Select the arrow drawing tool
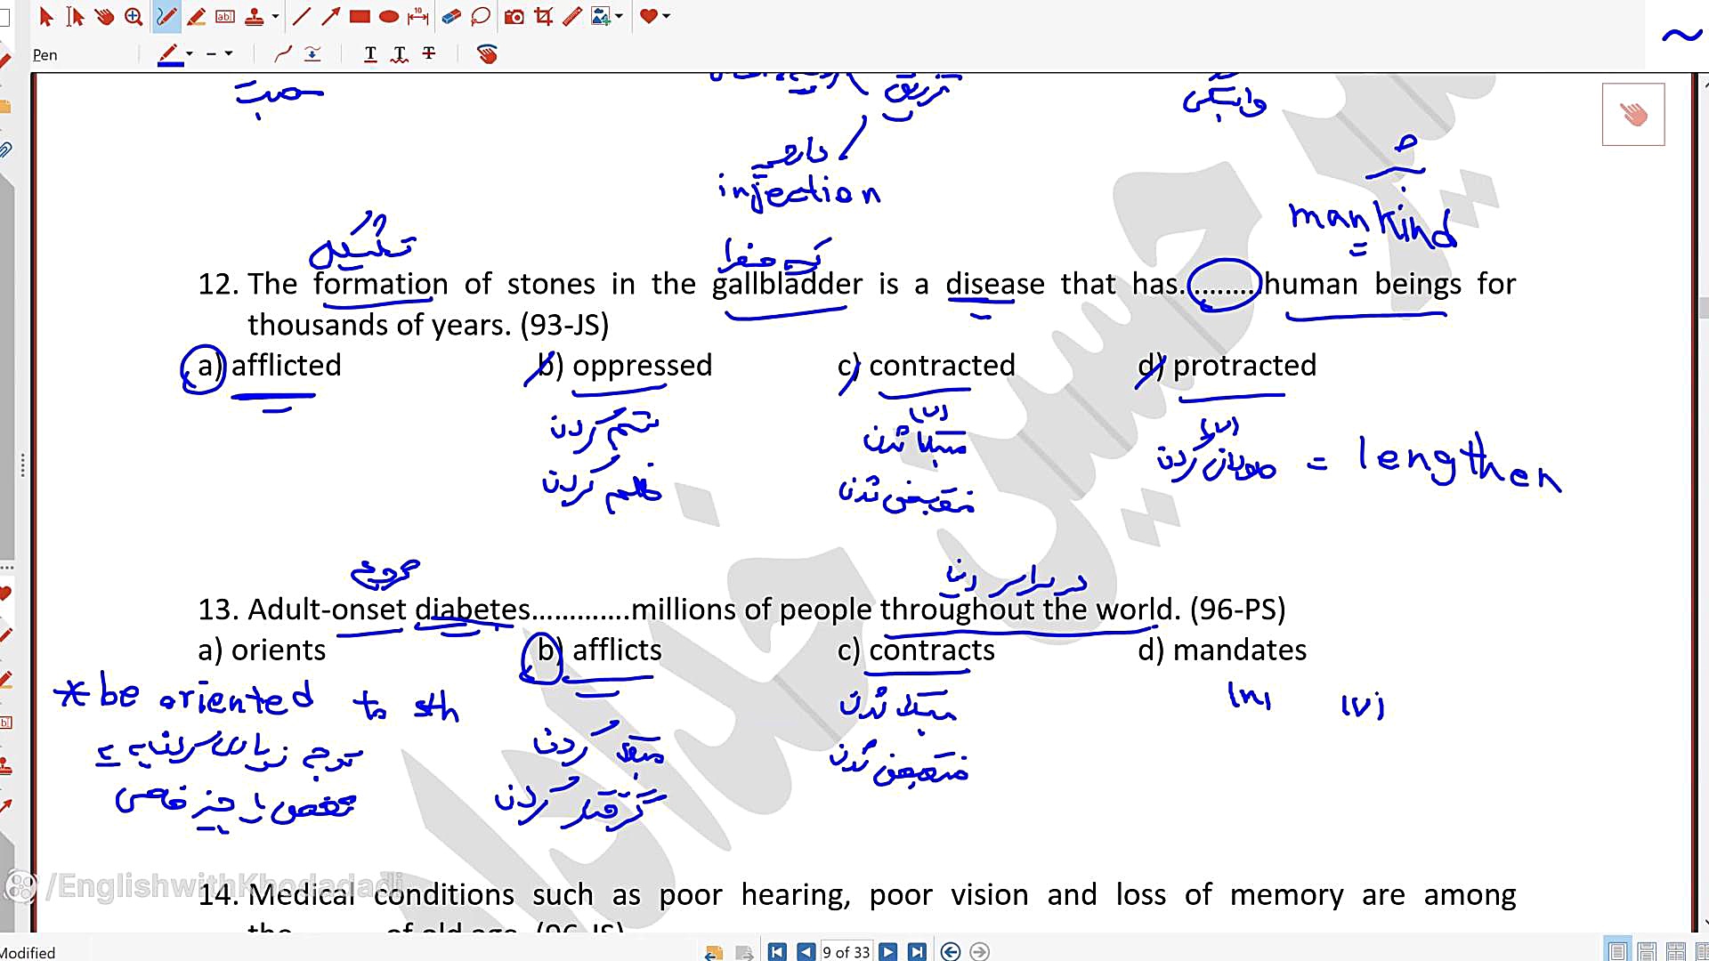 click(x=330, y=16)
